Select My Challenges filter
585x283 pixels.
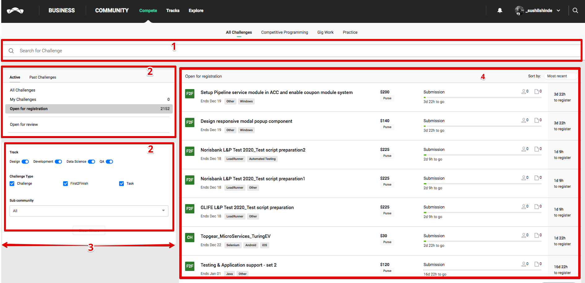coord(23,100)
